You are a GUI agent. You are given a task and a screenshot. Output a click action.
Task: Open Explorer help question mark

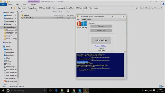(x=163, y=4)
